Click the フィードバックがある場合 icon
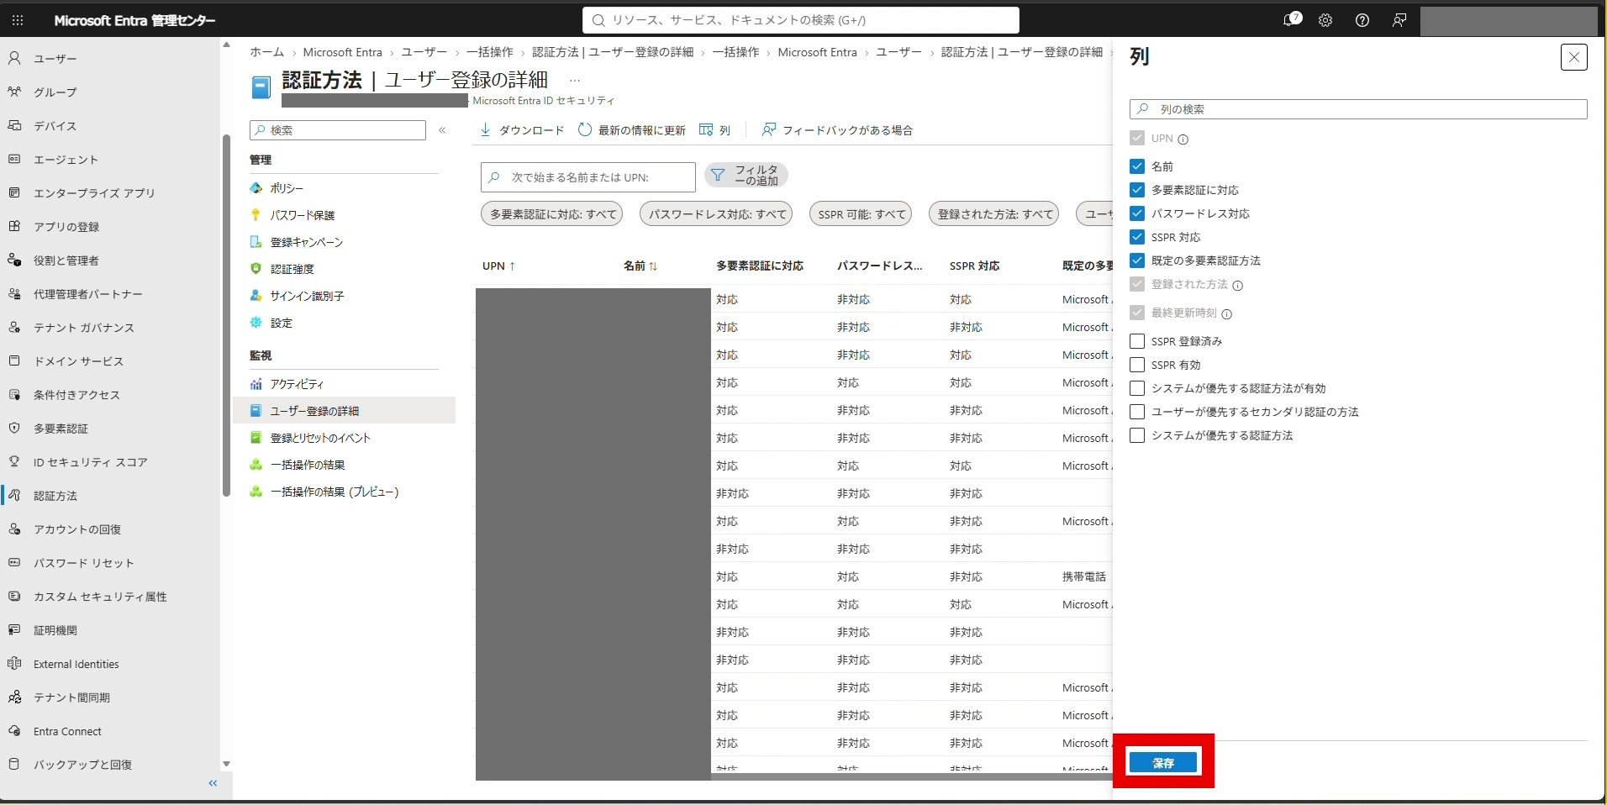The image size is (1607, 805). pyautogui.click(x=768, y=129)
